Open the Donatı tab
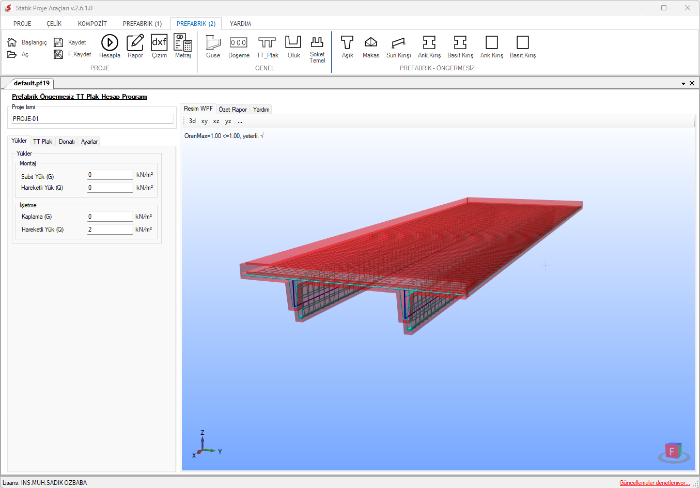Screen dimensions: 700x488 click(67, 142)
